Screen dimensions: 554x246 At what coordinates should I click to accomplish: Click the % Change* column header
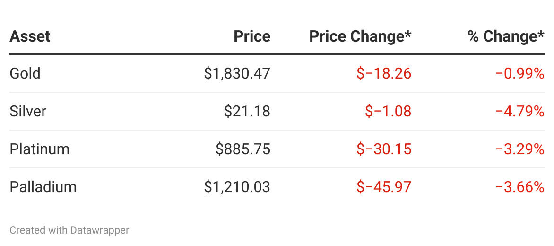pyautogui.click(x=506, y=36)
